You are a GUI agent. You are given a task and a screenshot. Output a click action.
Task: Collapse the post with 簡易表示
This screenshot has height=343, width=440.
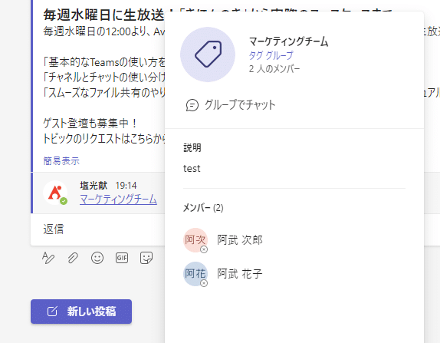point(61,161)
